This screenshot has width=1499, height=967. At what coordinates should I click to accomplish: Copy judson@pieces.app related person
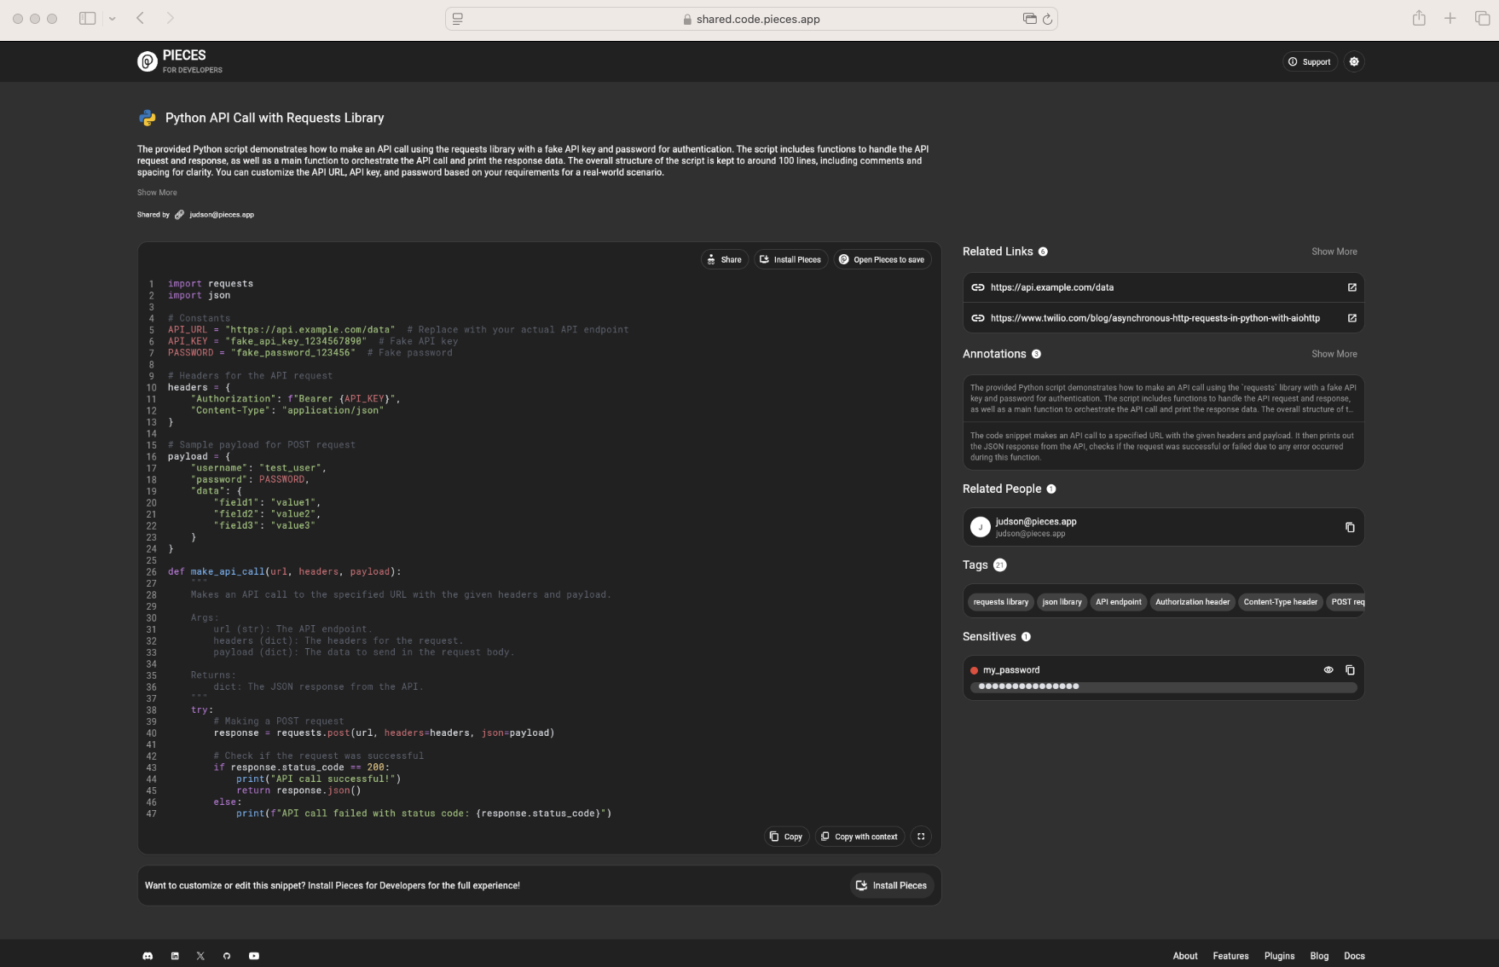[x=1350, y=527]
